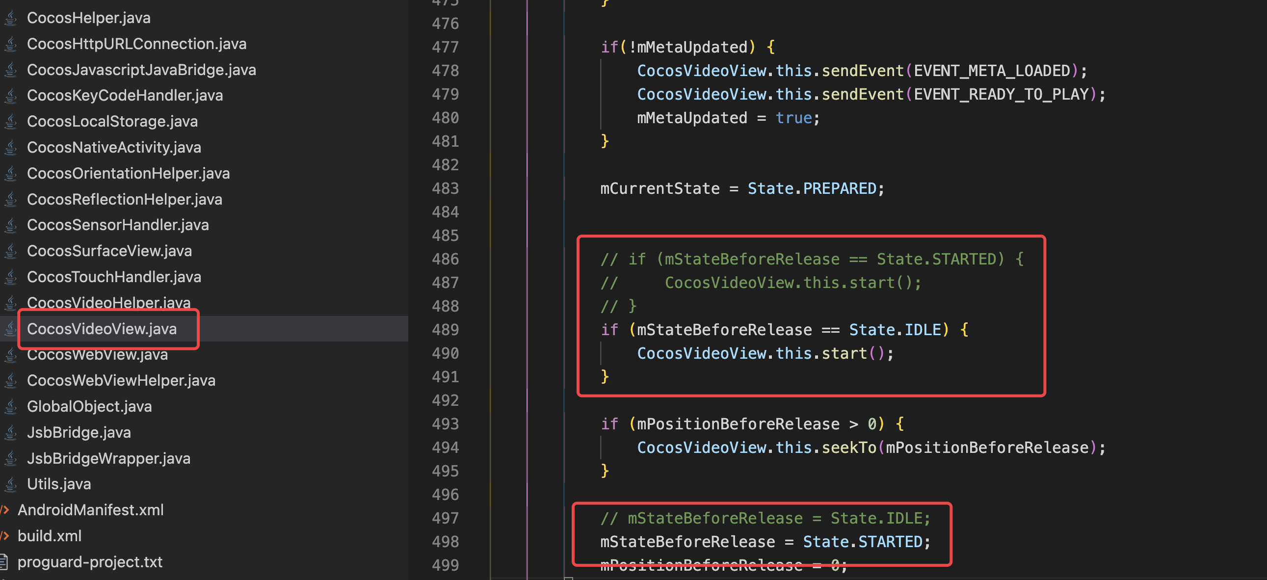Image resolution: width=1267 pixels, height=580 pixels.
Task: Open CocosHttpURLConnection.java from the file list
Action: pyautogui.click(x=136, y=44)
